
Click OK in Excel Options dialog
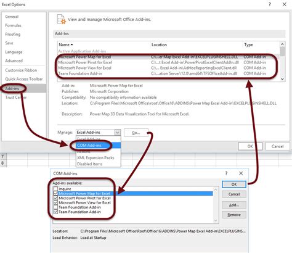point(250,146)
